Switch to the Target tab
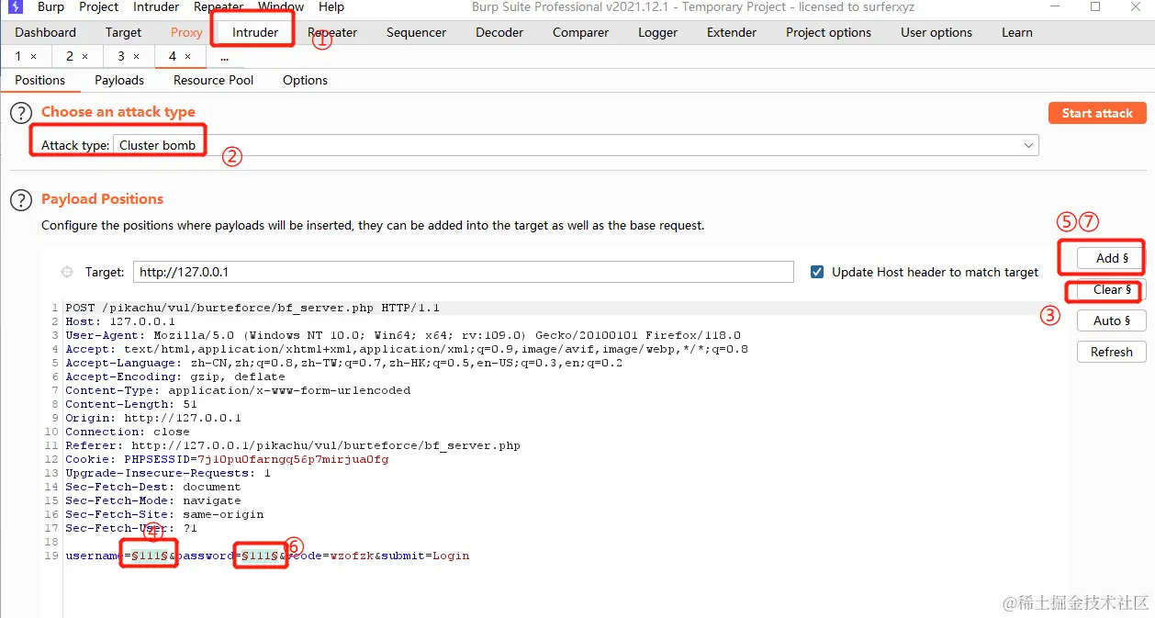This screenshot has width=1155, height=618. (x=123, y=32)
